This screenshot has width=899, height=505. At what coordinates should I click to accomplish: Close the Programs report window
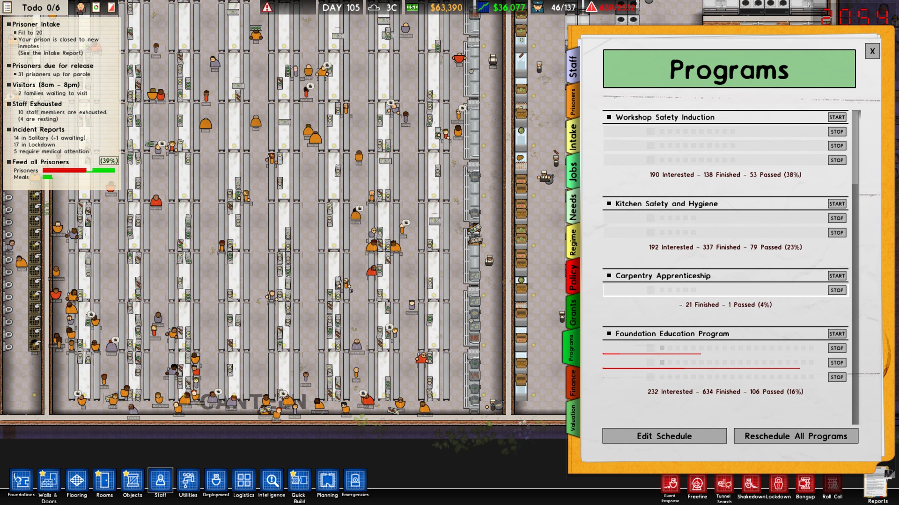(x=872, y=51)
